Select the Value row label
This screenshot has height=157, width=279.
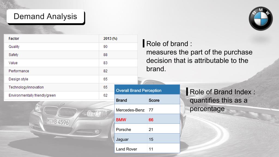click(x=13, y=63)
